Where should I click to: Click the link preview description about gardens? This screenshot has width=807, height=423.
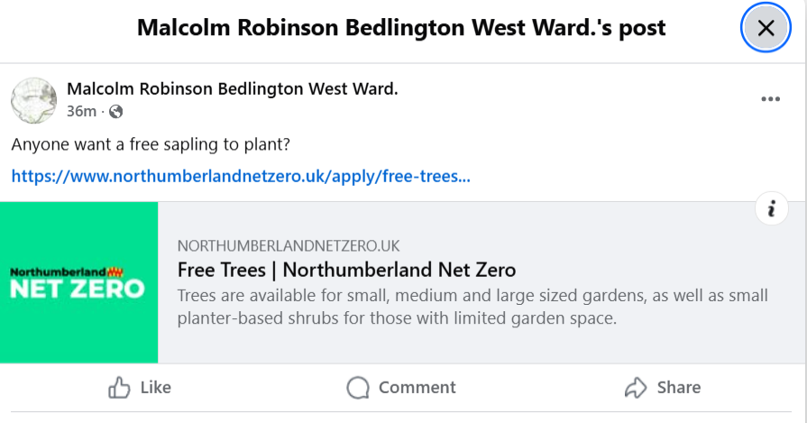[x=472, y=307]
